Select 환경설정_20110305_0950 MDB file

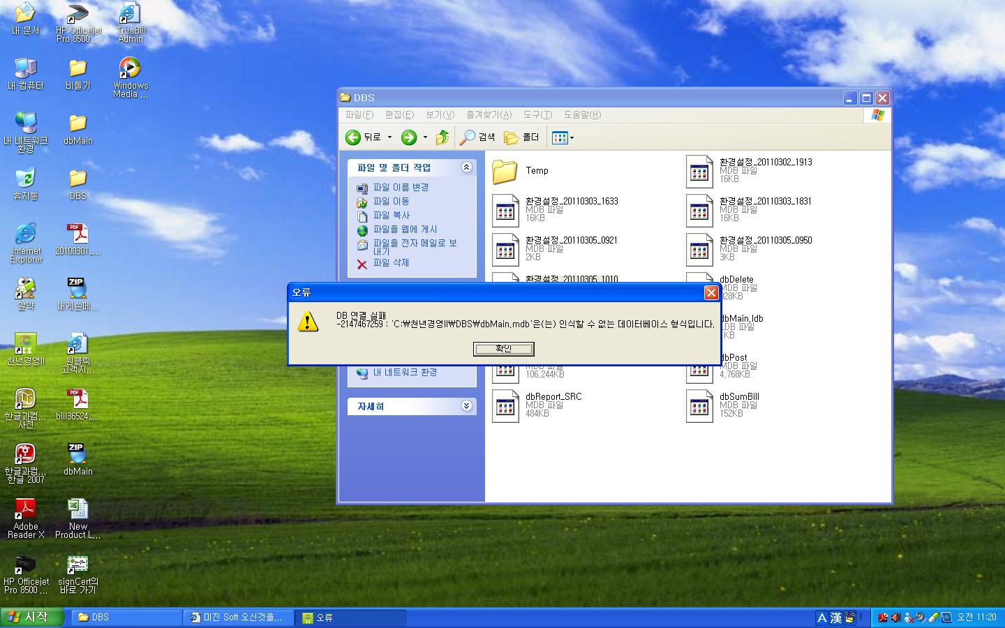tap(750, 249)
